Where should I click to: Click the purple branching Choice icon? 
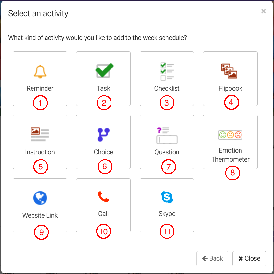click(103, 134)
